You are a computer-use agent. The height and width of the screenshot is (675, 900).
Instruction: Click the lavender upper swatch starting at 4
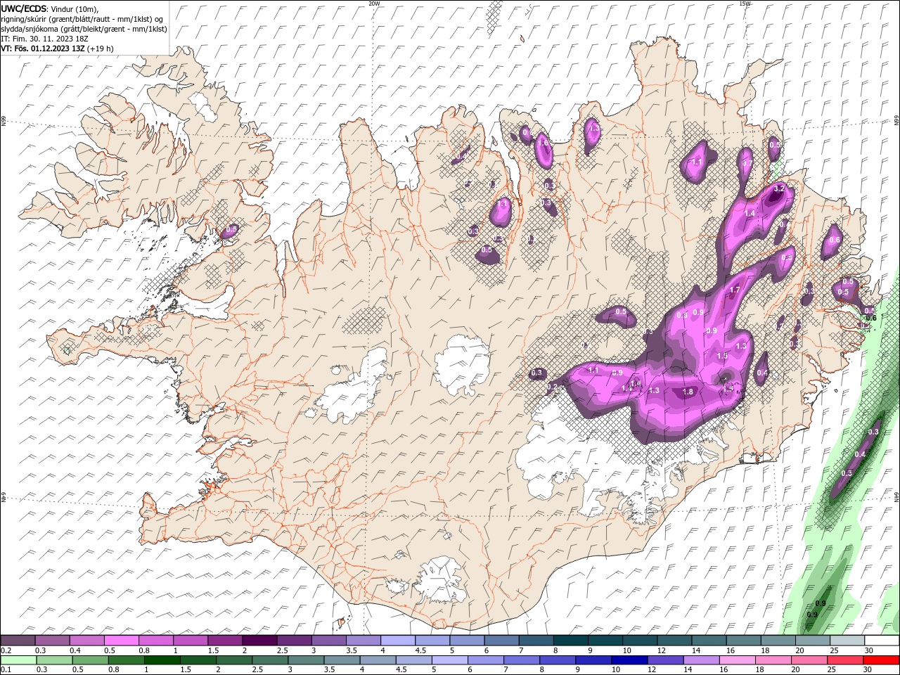click(397, 641)
